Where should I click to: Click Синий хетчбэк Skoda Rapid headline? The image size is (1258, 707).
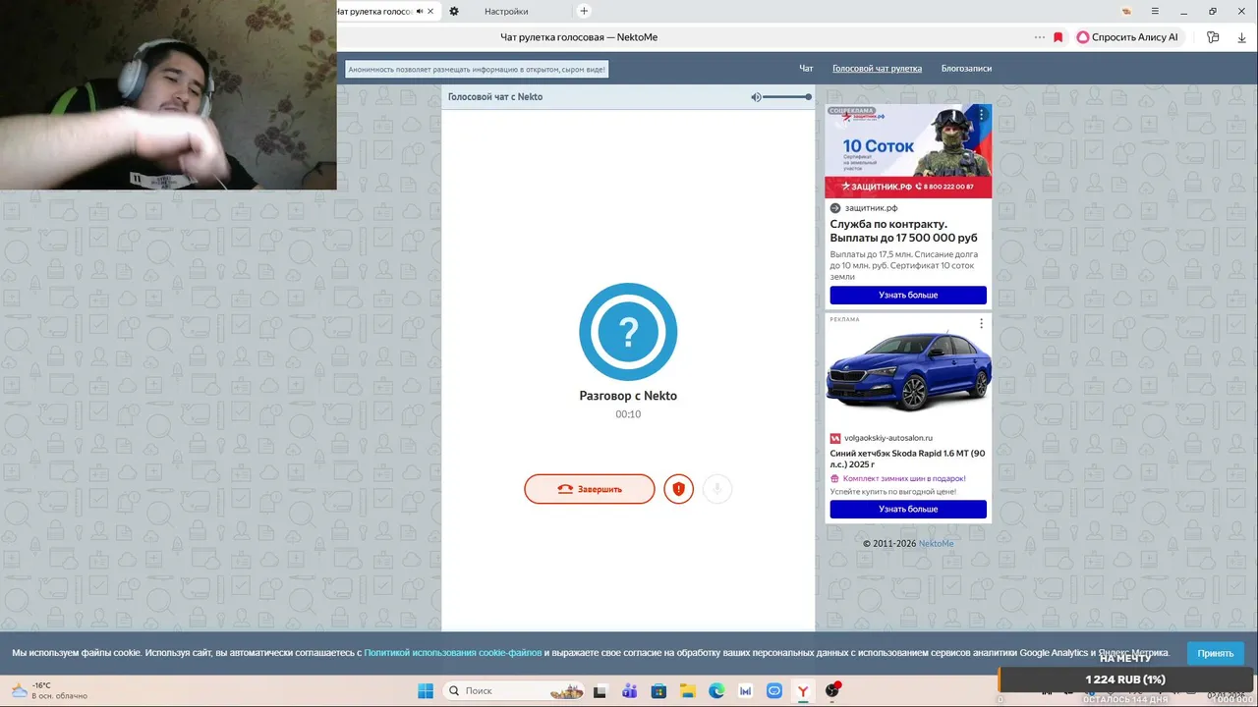pyautogui.click(x=907, y=459)
